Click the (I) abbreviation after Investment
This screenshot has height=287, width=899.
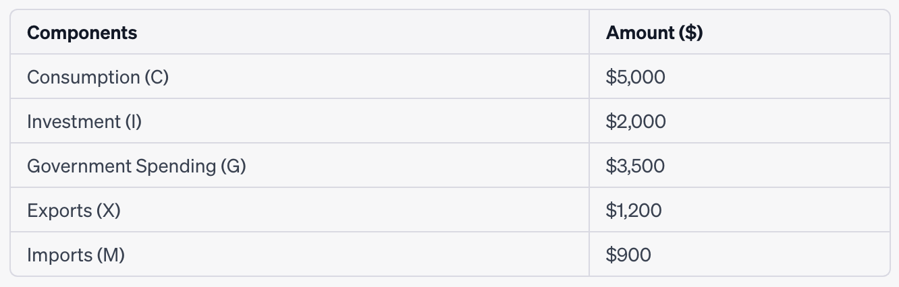[x=133, y=122]
